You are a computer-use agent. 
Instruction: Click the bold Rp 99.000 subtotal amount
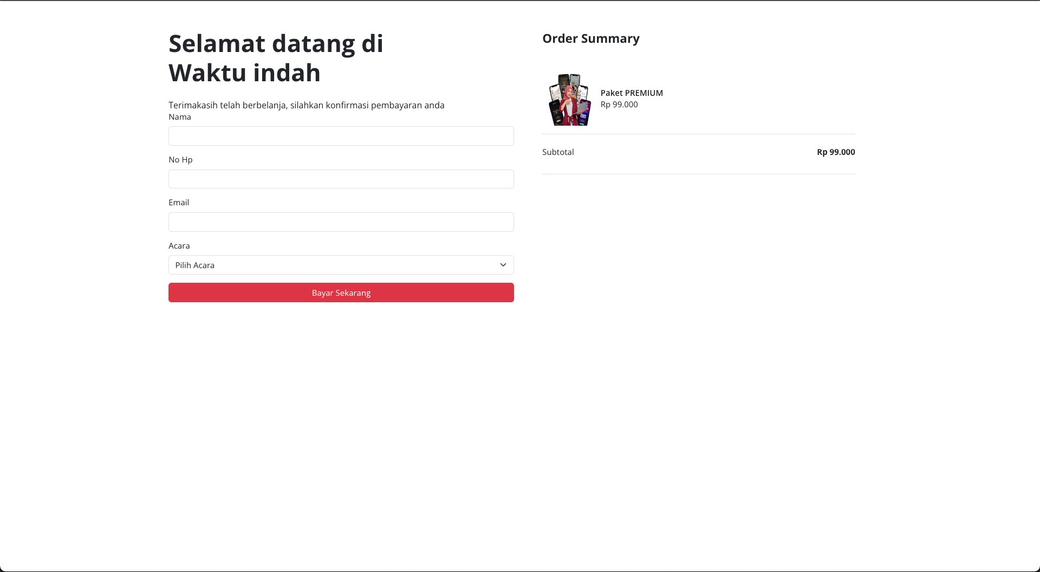pyautogui.click(x=836, y=152)
